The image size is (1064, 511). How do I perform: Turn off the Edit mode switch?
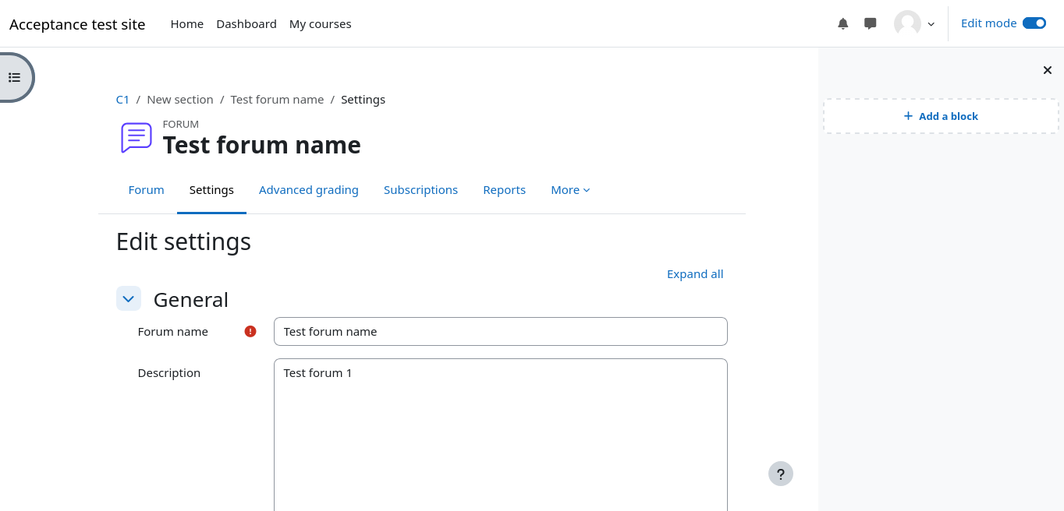coord(1034,23)
